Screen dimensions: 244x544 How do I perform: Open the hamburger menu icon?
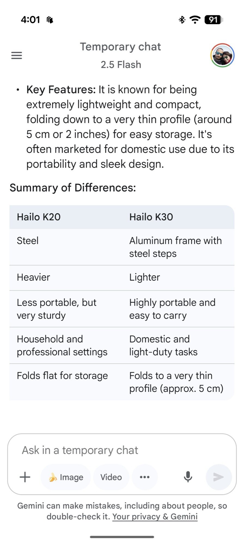click(16, 55)
